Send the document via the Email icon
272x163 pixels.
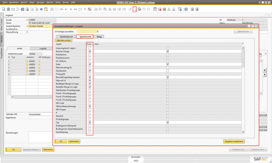(13, 9)
